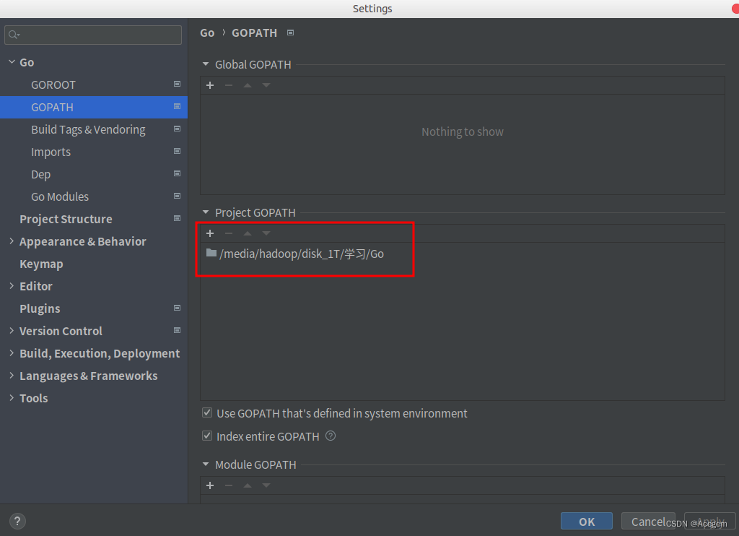Viewport: 739px width, 536px height.
Task: Click the remove icon in Global GOPATH toolbar
Action: (x=229, y=85)
